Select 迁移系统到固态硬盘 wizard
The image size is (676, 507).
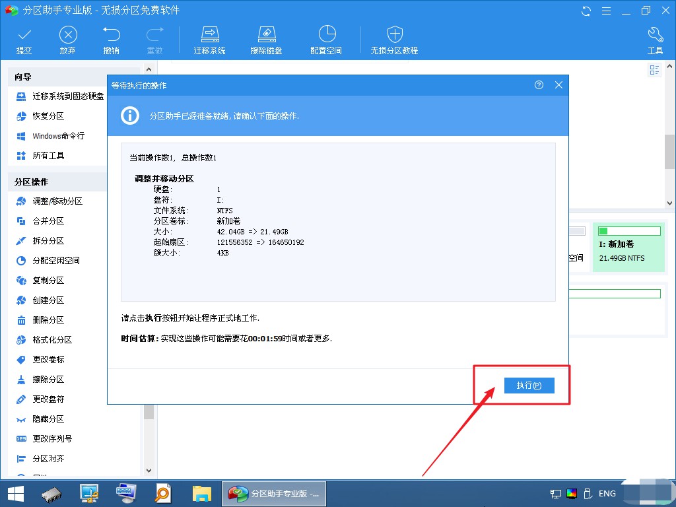[x=60, y=96]
